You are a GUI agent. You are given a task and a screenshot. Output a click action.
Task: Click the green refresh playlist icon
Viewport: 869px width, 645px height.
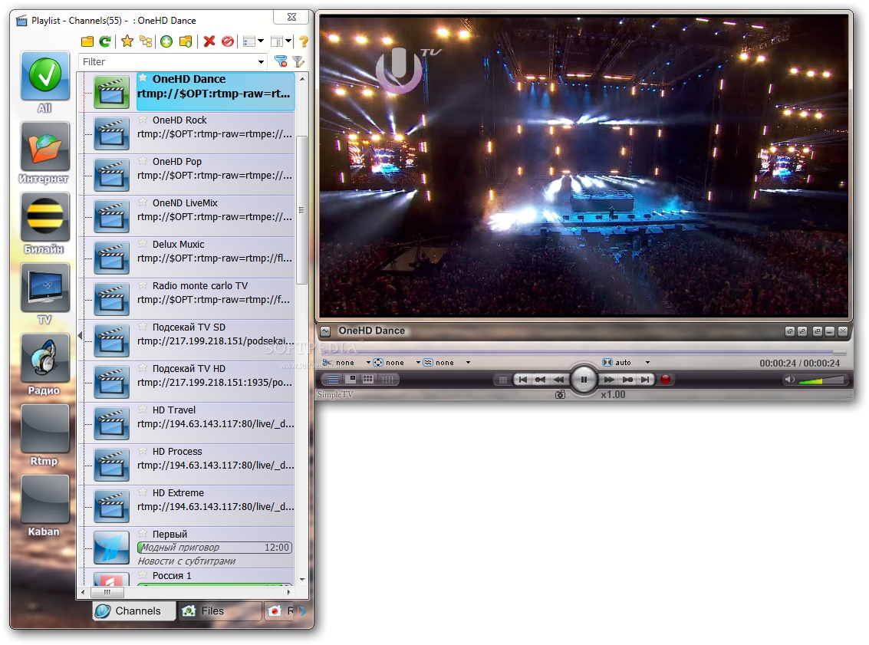tap(105, 41)
